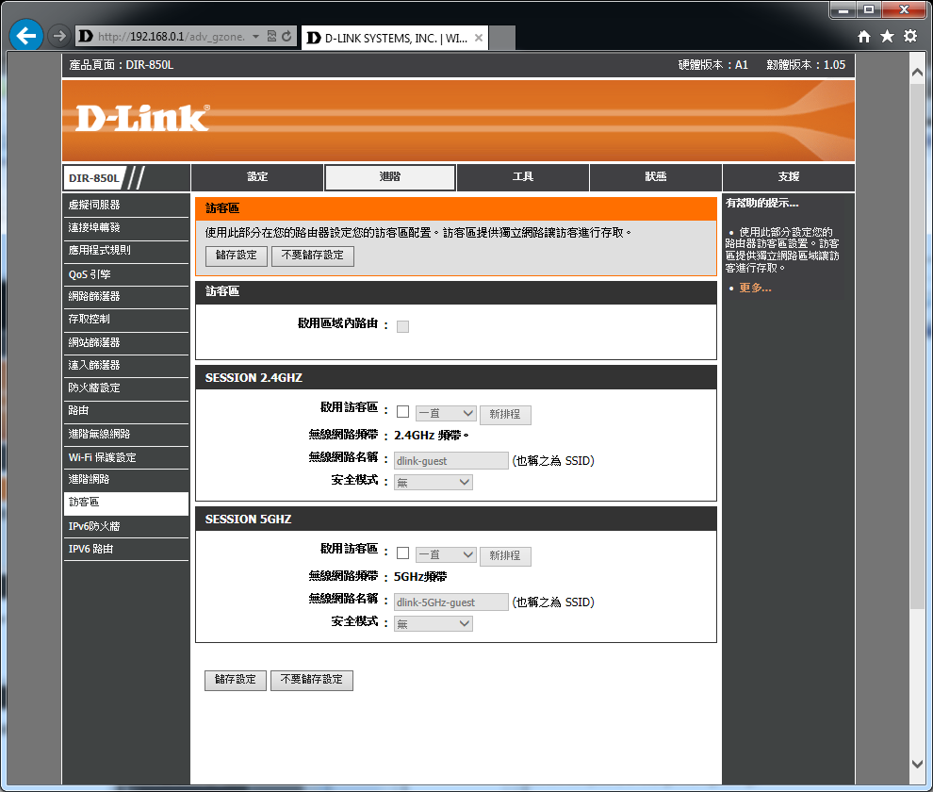933x792 pixels.
Task: Expand the 安全模式 dropdown for 5GHz
Action: [x=433, y=623]
